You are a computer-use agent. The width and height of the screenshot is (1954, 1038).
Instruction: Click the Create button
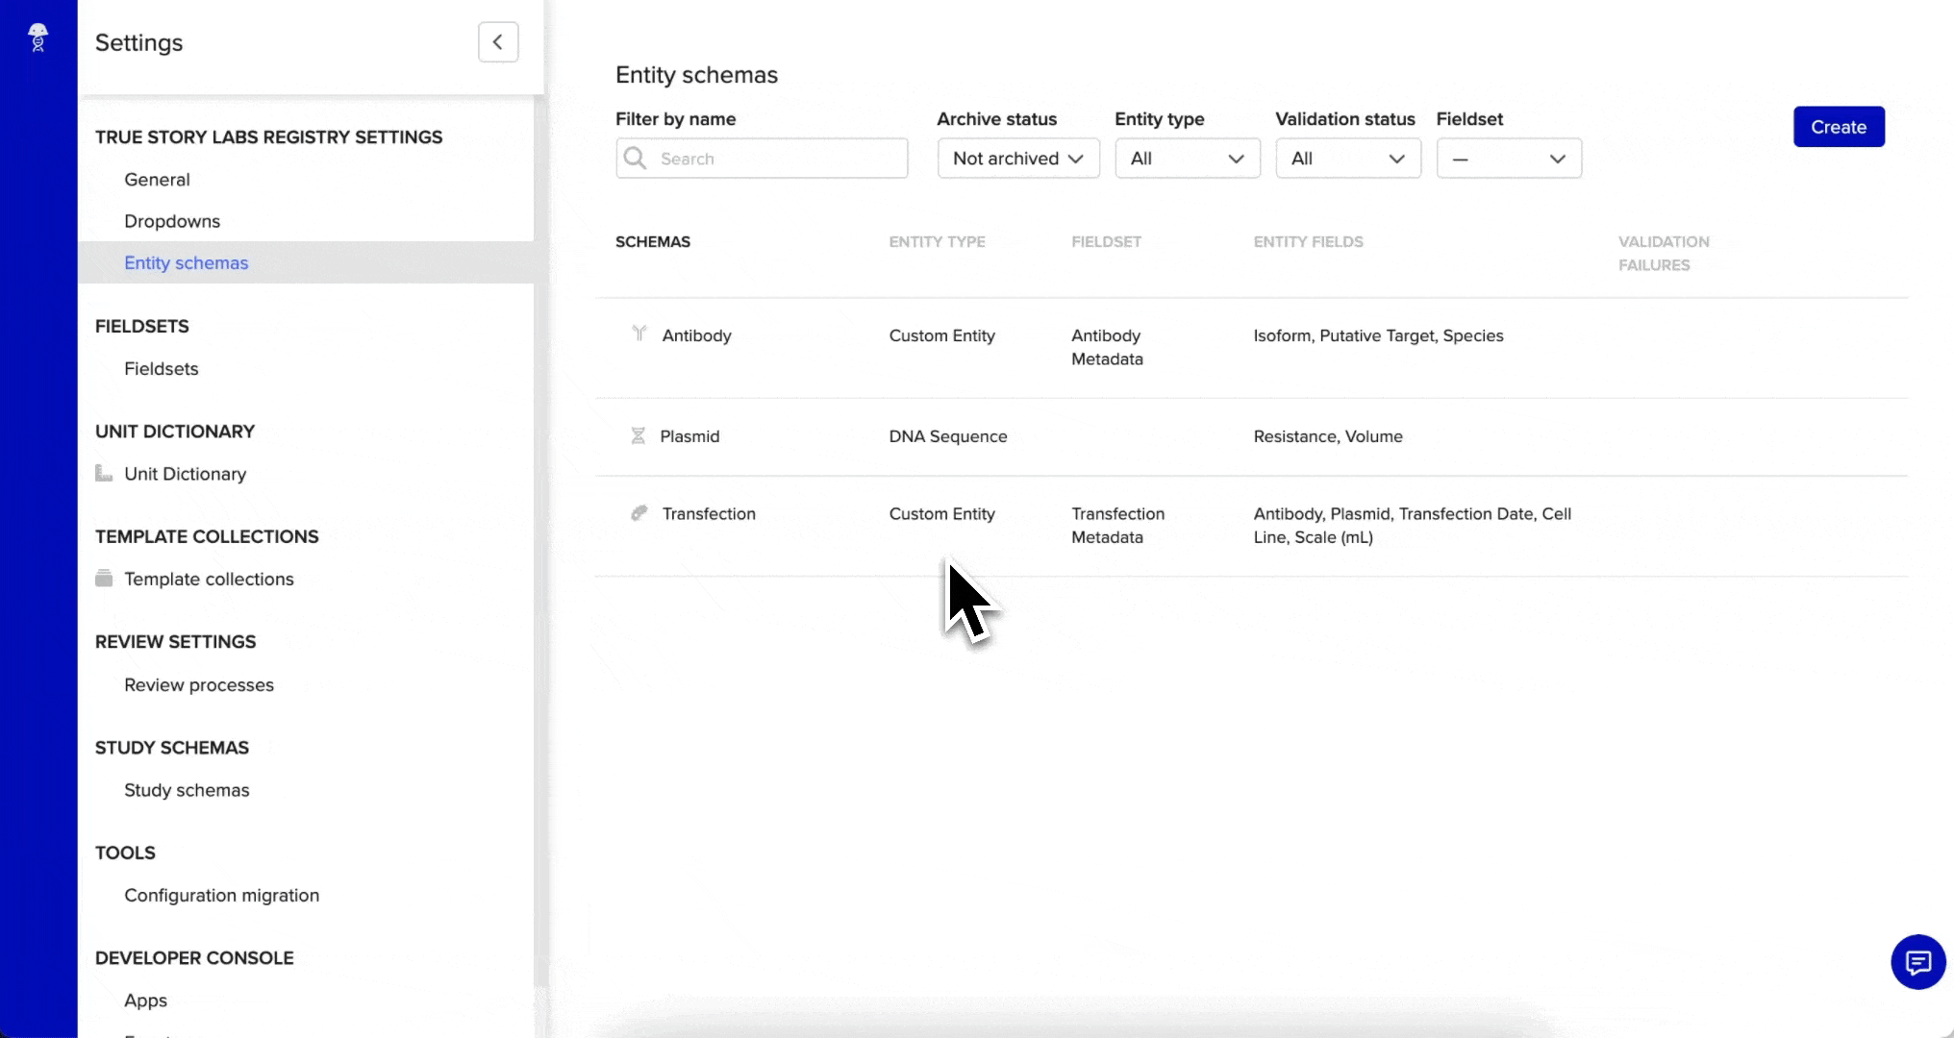point(1838,126)
